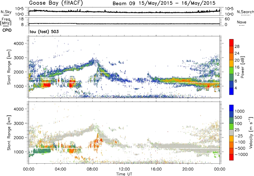This screenshot has width=254, height=176.
Task: Click the Velocity [m s⁻¹] colorbar label
Action: tap(251, 132)
